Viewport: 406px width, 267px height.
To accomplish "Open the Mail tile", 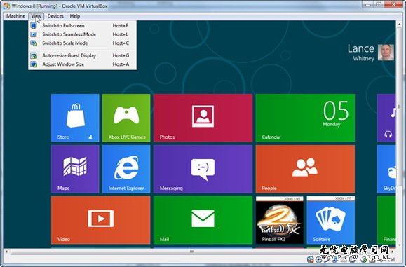I will 203,220.
